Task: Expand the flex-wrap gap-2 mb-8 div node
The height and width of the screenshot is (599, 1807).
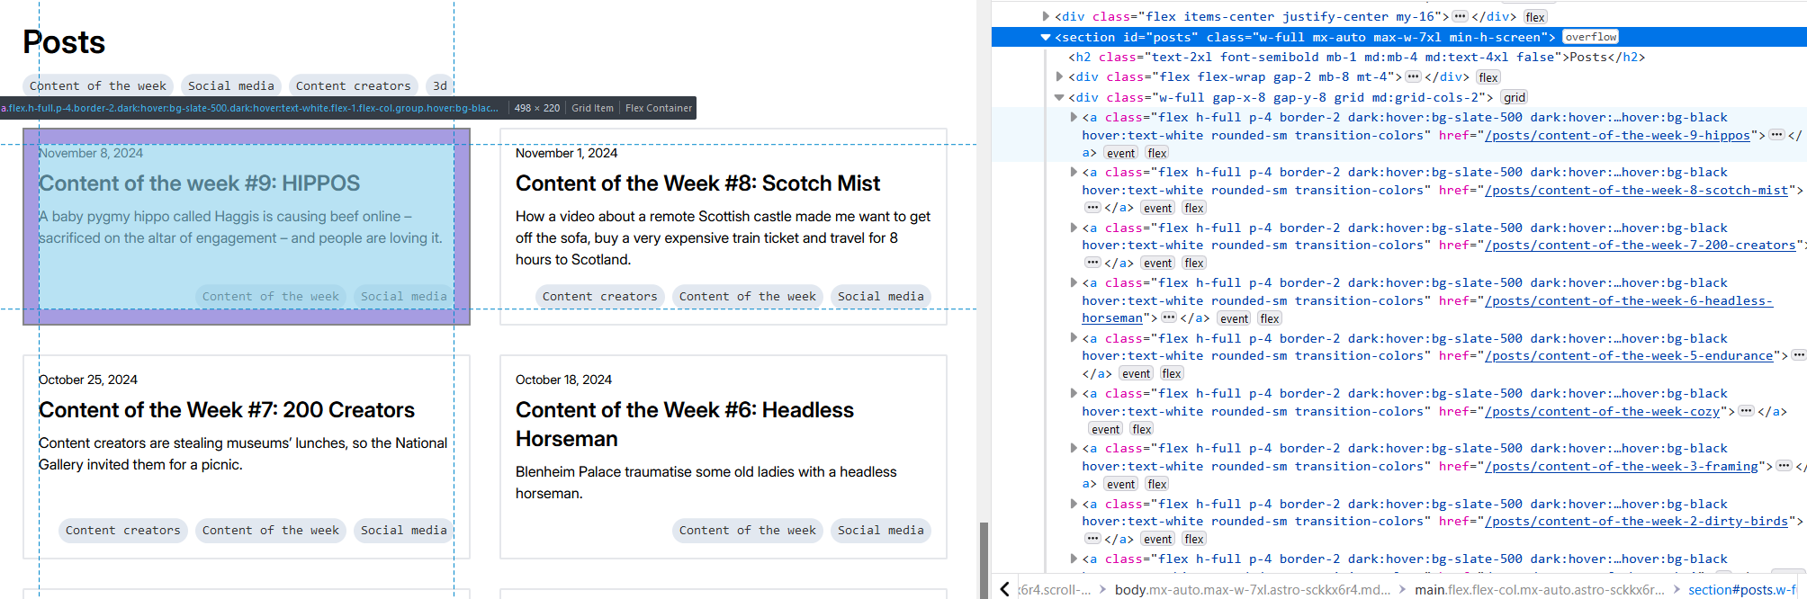Action: click(1059, 77)
